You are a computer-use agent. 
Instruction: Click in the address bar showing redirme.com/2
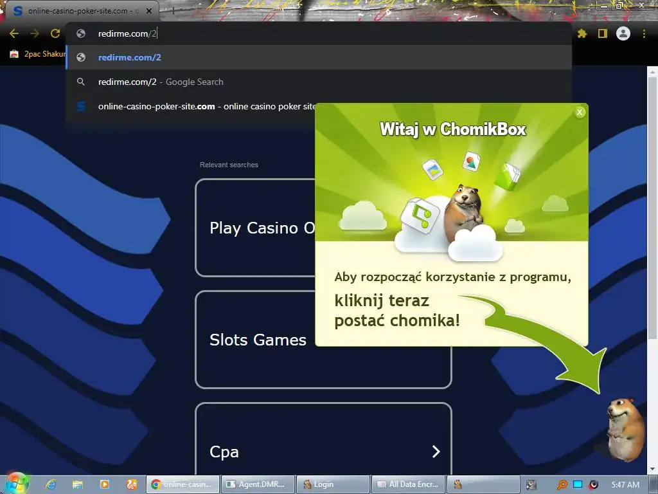click(319, 33)
